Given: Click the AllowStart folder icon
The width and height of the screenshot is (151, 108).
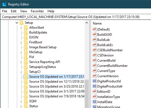Looking at the screenshot, I should pos(26,28).
